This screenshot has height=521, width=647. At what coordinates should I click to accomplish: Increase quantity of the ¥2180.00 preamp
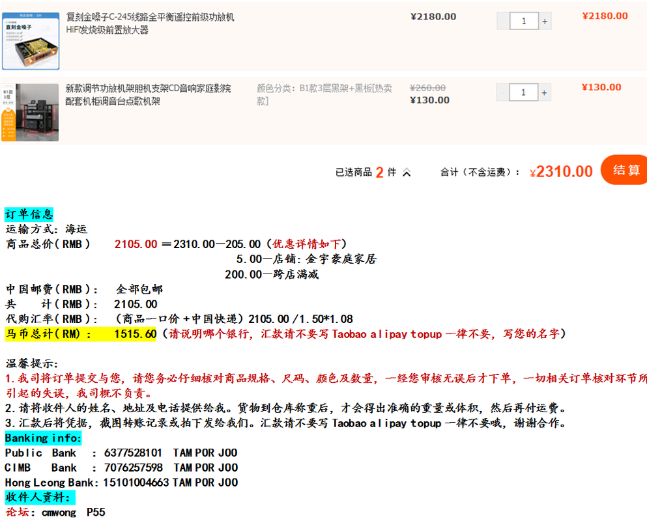pos(545,21)
